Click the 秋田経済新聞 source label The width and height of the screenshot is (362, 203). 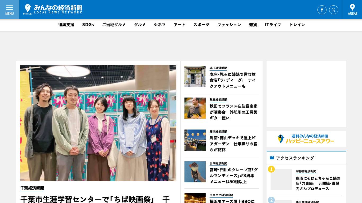tap(218, 100)
